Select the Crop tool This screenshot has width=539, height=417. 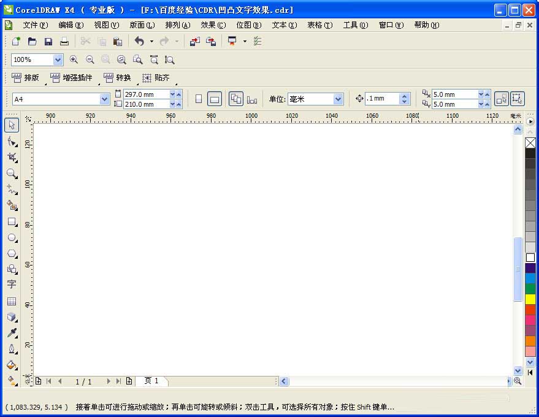(12, 158)
